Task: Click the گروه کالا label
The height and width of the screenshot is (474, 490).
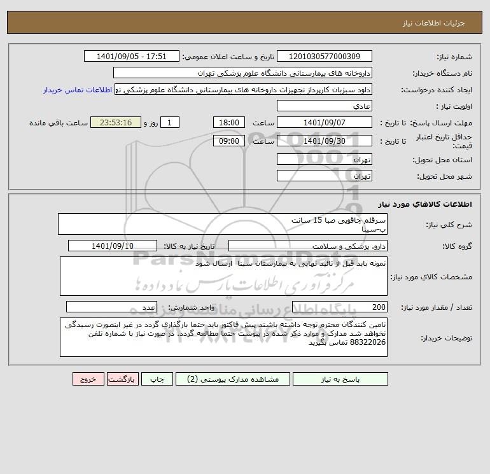Action: (x=457, y=246)
